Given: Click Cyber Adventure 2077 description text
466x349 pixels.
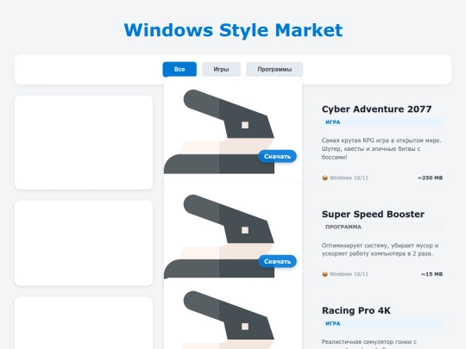Looking at the screenshot, I should coord(381,149).
